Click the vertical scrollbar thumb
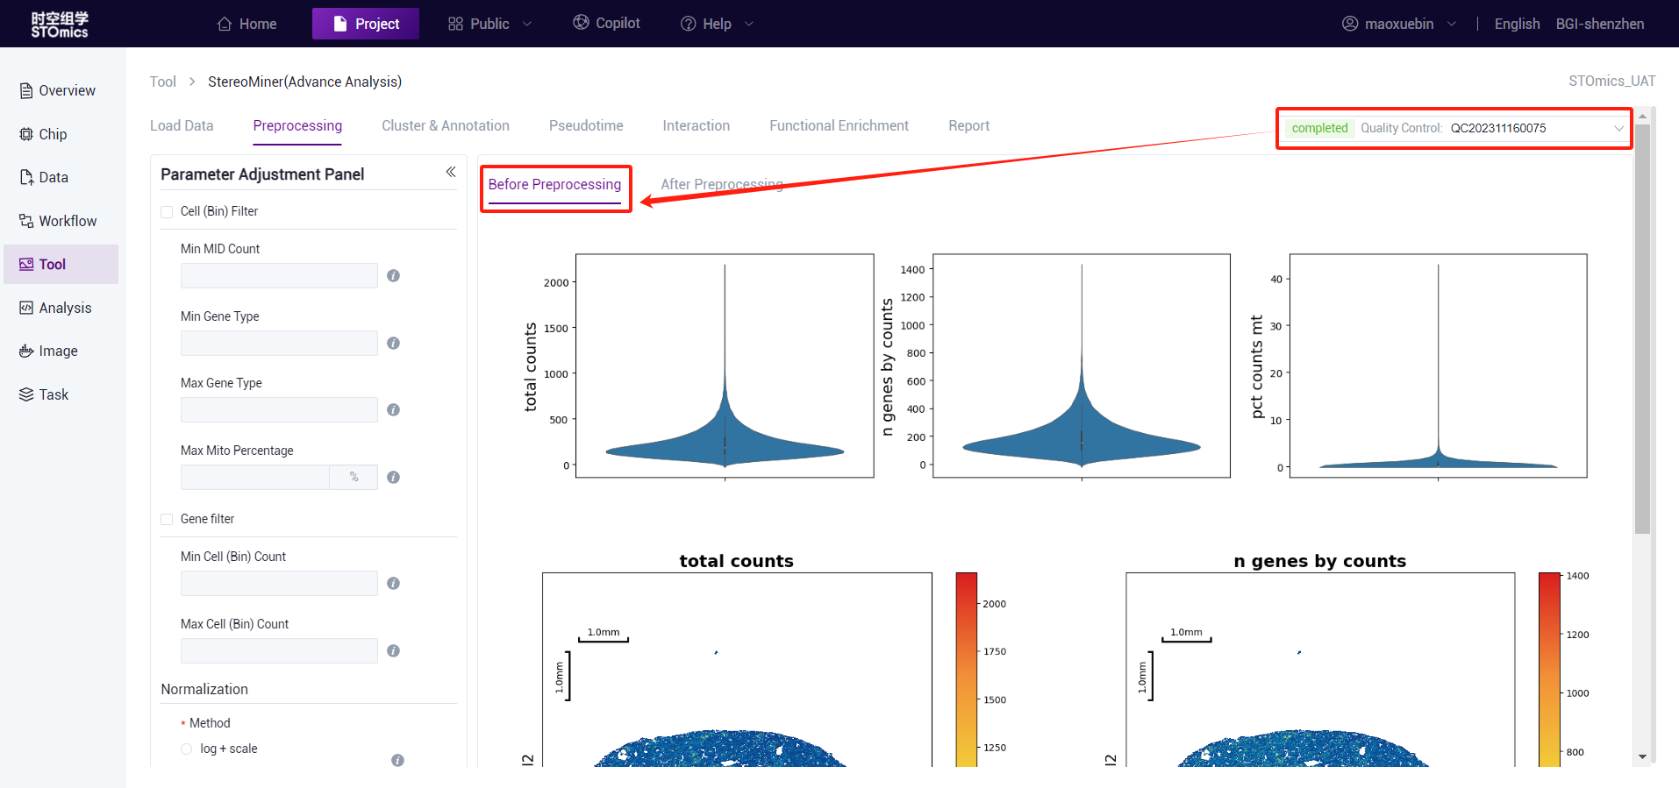The width and height of the screenshot is (1679, 788). coord(1642,329)
